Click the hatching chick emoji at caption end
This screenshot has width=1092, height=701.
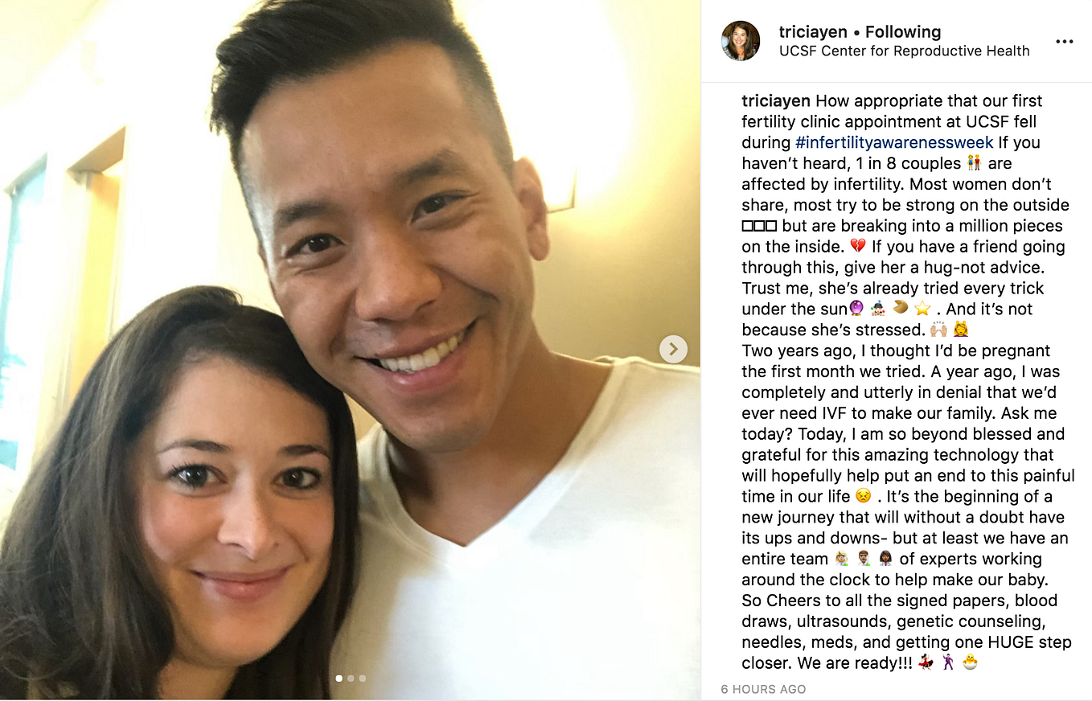(971, 663)
